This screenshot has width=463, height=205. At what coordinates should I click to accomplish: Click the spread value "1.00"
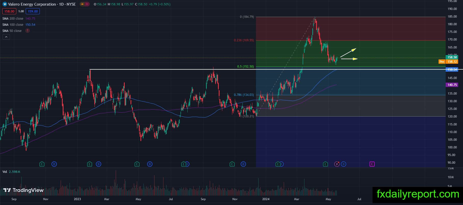pyautogui.click(x=21, y=11)
